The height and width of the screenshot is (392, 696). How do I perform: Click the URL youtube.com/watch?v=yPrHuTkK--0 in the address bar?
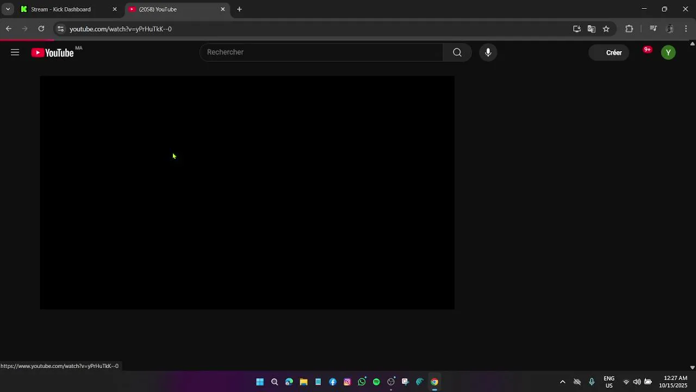pyautogui.click(x=121, y=29)
